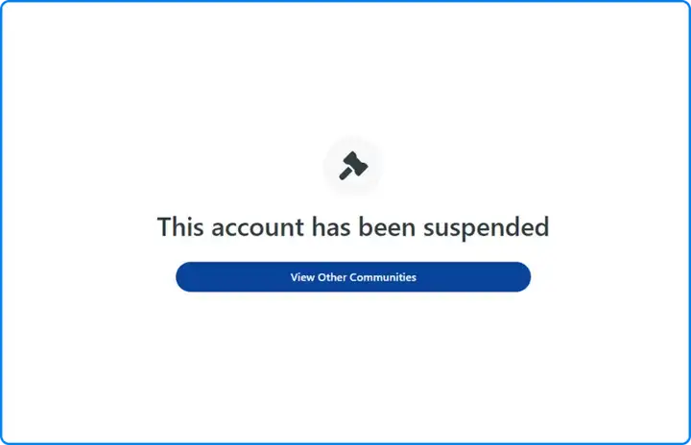
Task: Select the gray circle behind the gavel
Action: pyautogui.click(x=353, y=166)
